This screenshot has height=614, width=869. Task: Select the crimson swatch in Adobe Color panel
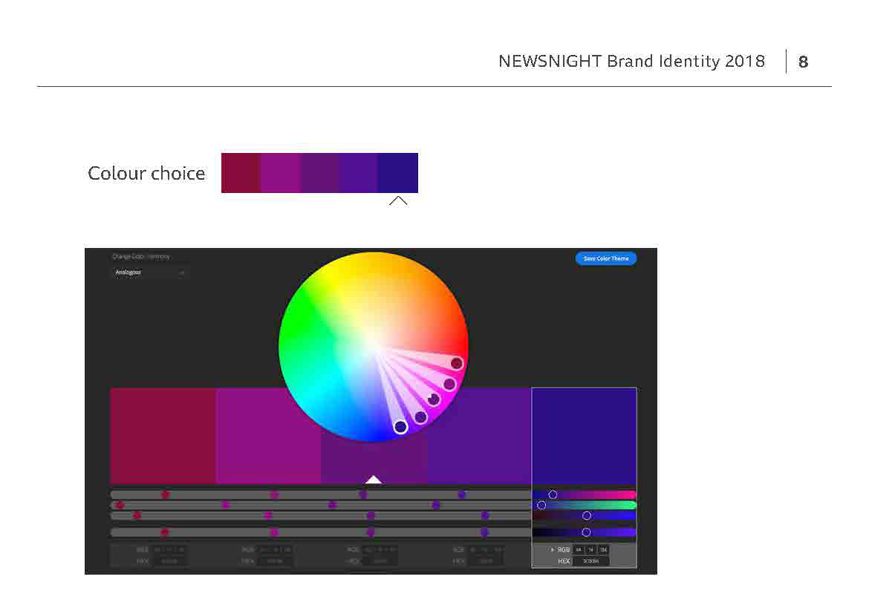(x=163, y=436)
